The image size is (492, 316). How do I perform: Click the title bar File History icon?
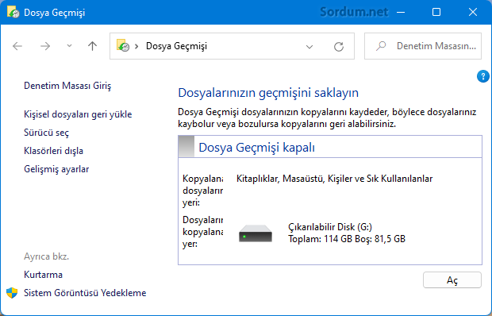click(13, 12)
